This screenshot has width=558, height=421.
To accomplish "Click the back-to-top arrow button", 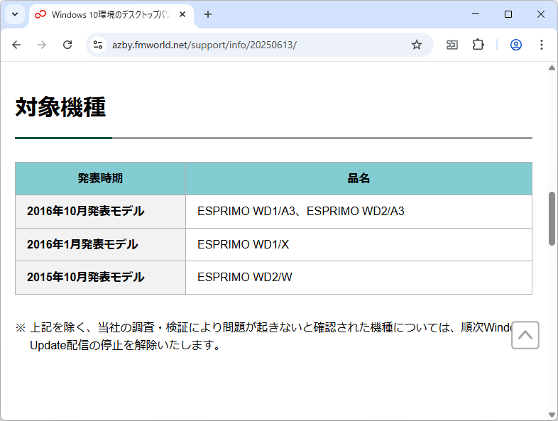I will click(525, 335).
